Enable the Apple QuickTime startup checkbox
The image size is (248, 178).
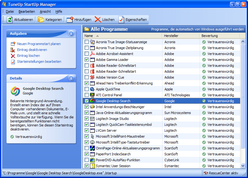(86, 89)
